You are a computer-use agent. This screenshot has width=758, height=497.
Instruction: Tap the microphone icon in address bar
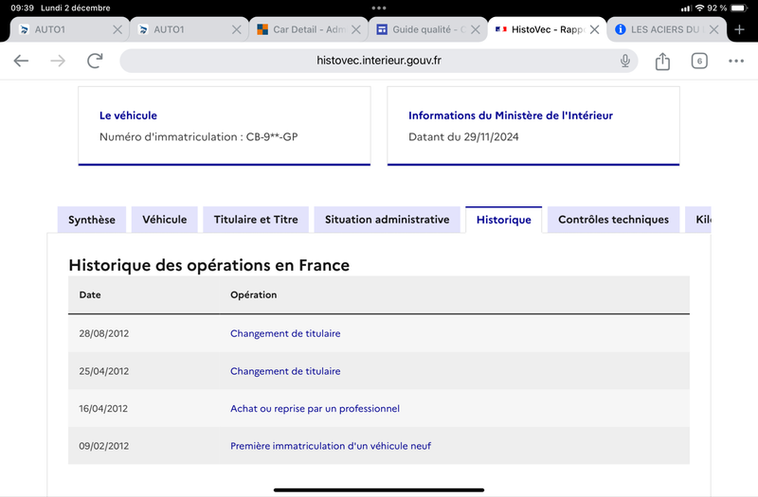(625, 61)
